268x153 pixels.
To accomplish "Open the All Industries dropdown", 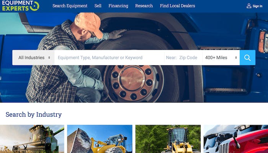I will click(x=33, y=57).
